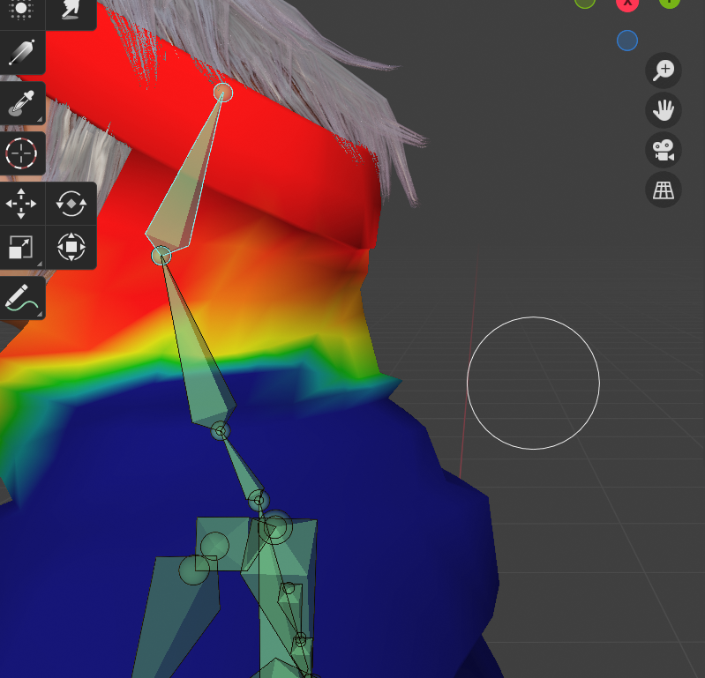705x678 pixels.
Task: Click the blue negative Z axis circle
Action: (x=626, y=41)
